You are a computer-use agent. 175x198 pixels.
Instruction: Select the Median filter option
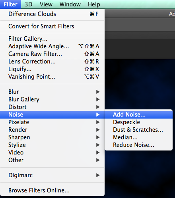click(138, 137)
